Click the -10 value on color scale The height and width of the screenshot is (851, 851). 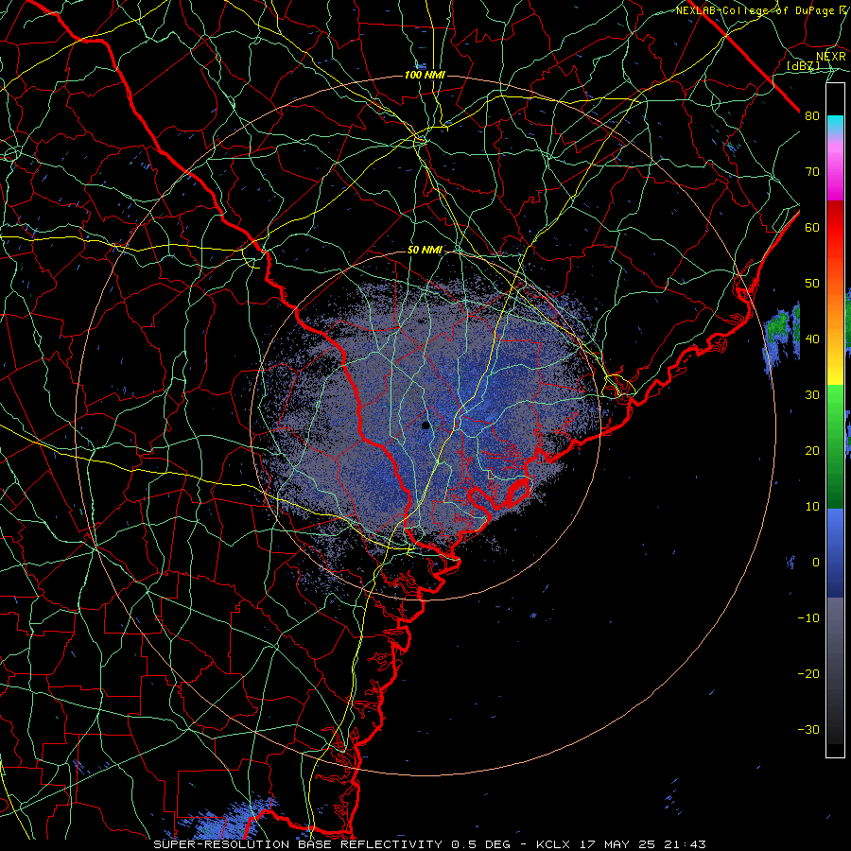[x=808, y=618]
